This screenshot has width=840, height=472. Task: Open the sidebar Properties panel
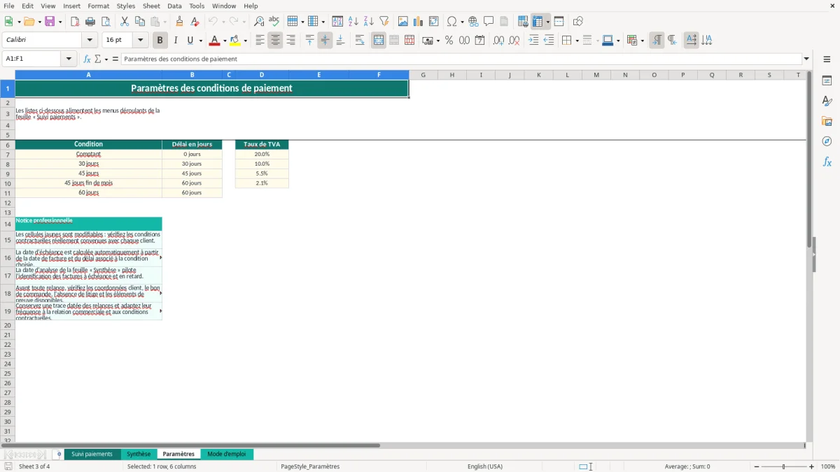pos(827,80)
